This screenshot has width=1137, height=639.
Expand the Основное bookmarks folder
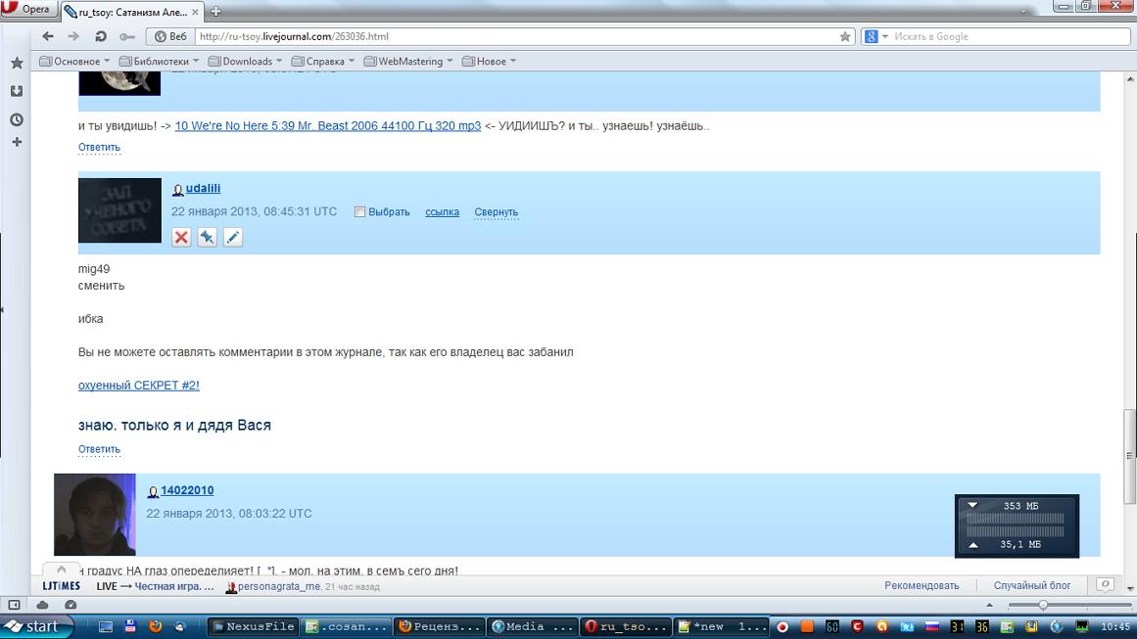pos(75,61)
